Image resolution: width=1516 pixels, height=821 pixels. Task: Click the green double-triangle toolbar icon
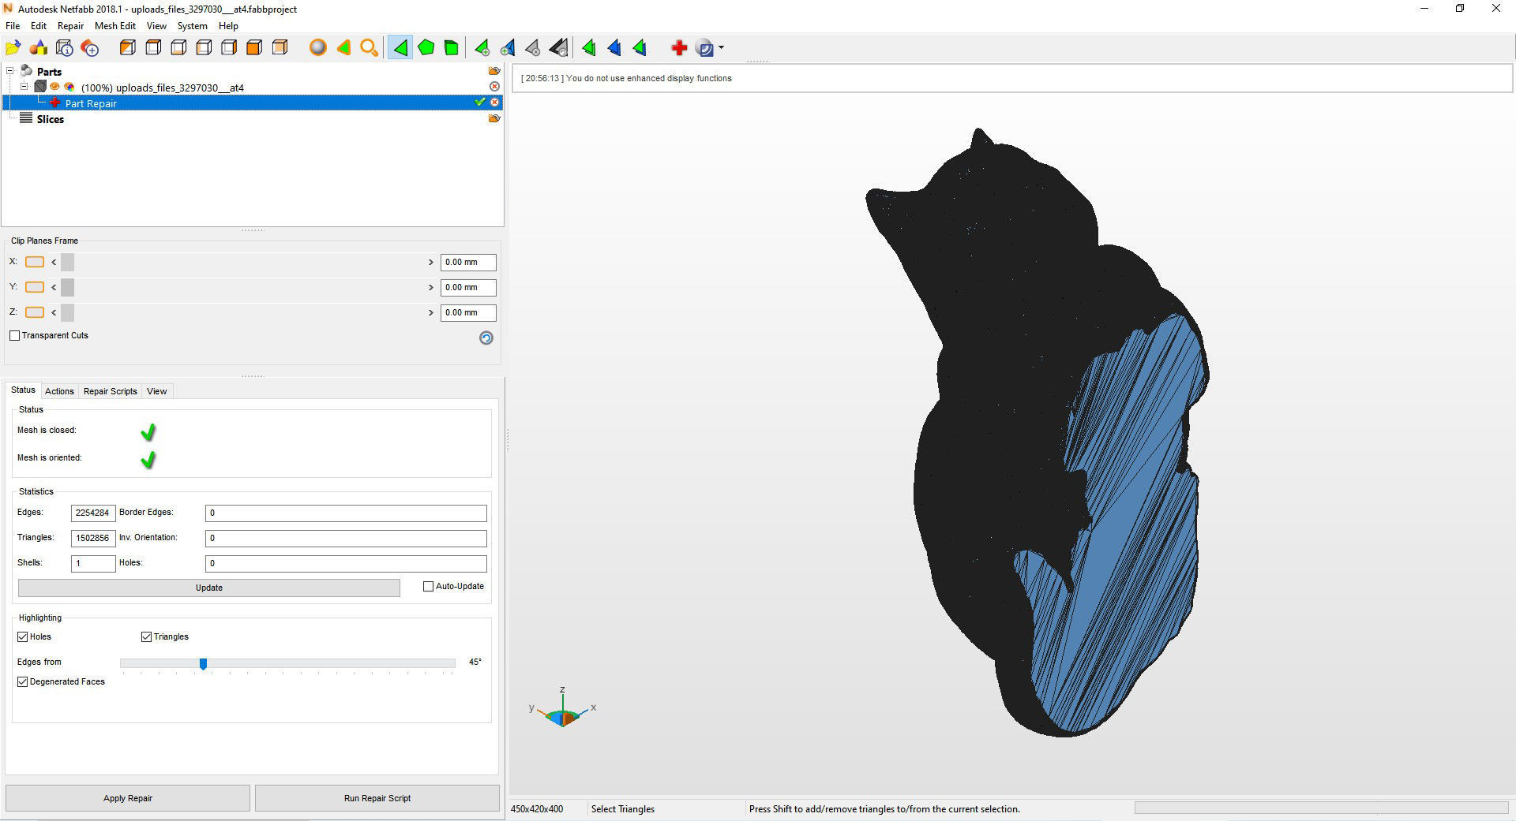tap(589, 48)
